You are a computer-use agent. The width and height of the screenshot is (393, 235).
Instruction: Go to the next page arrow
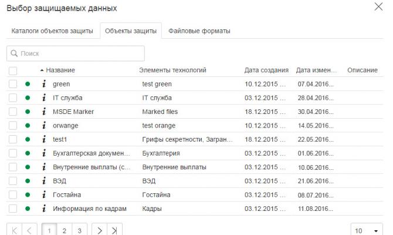[x=100, y=230]
